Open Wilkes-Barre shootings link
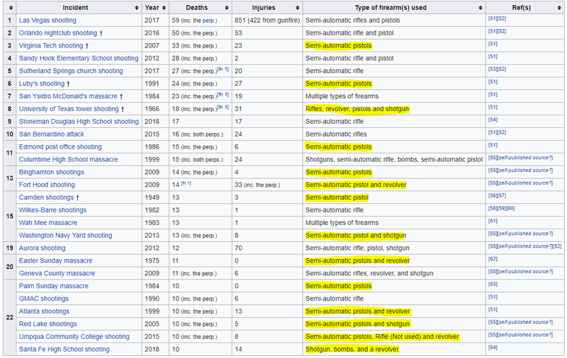567x358 pixels. click(x=52, y=210)
